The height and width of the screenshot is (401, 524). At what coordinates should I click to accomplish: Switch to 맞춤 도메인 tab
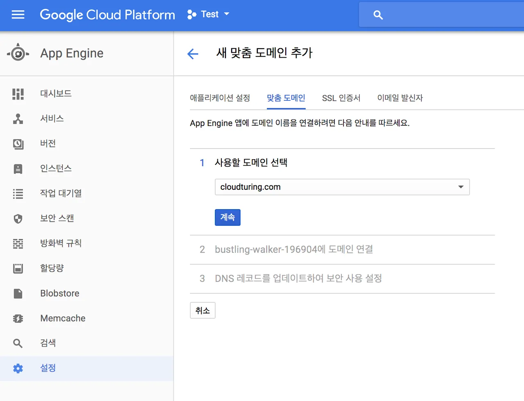(286, 98)
